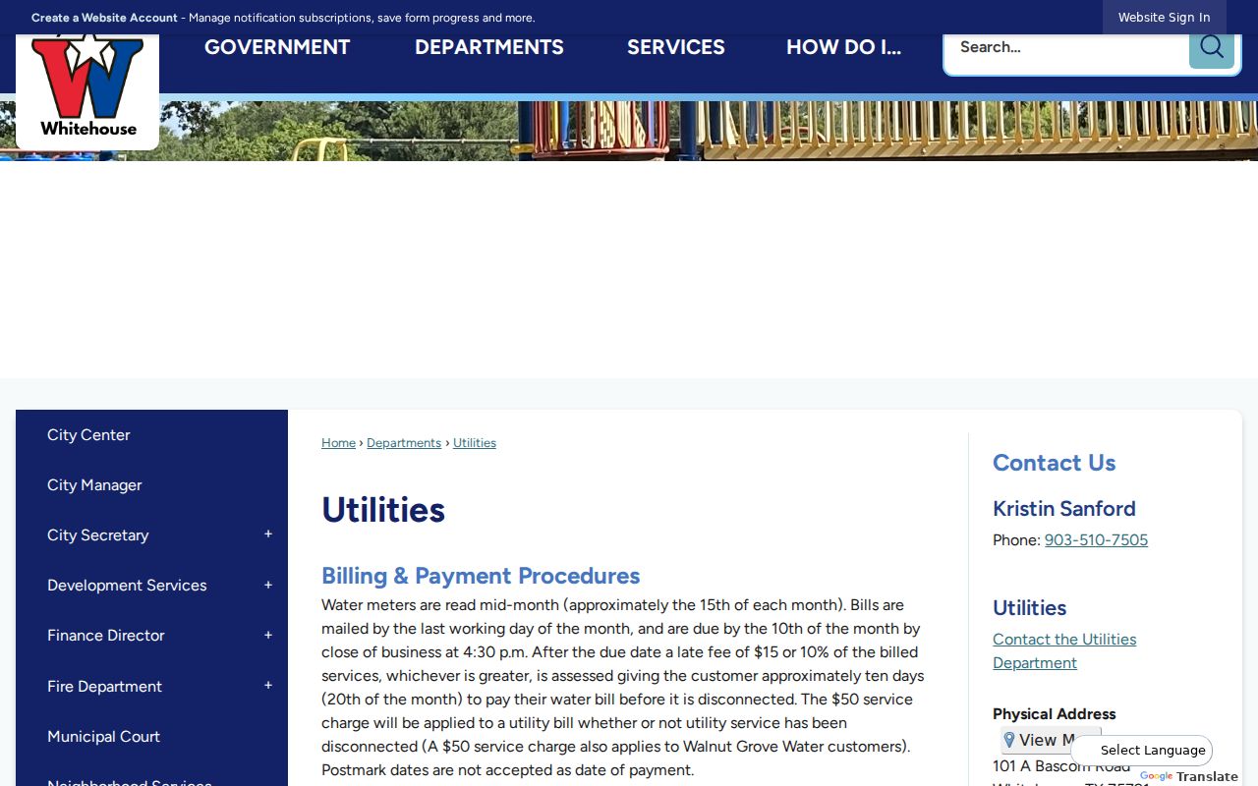Select City Center in the sidebar
Screen dimensions: 1258x786
[88, 434]
